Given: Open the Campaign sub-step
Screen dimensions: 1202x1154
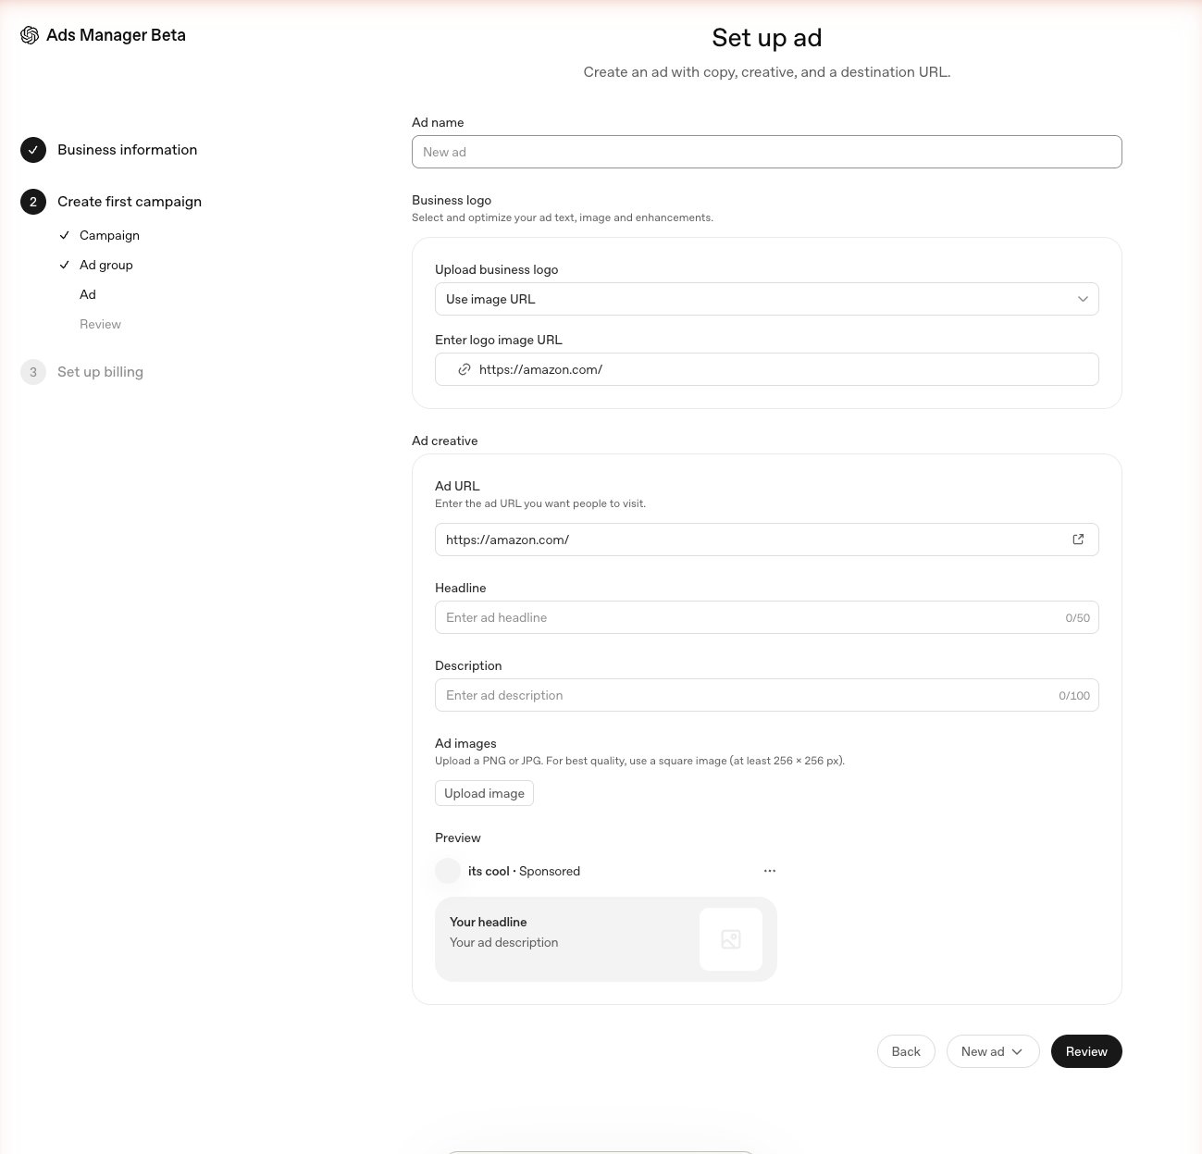Looking at the screenshot, I should click(109, 235).
